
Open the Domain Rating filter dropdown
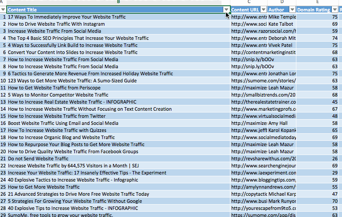[335, 10]
